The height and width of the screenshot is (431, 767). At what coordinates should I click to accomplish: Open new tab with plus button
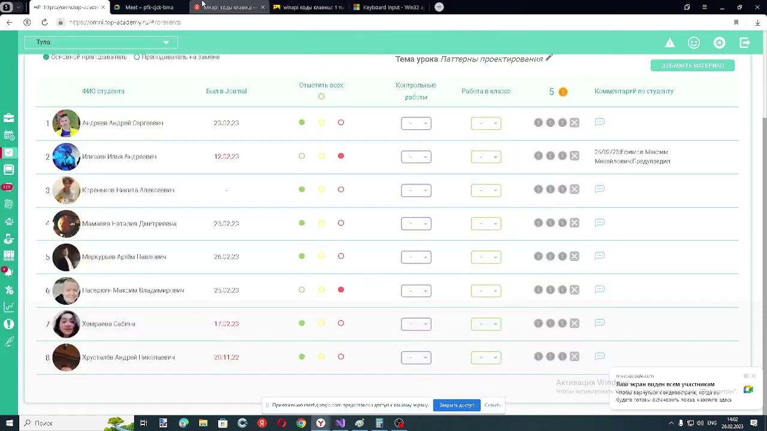coord(439,7)
